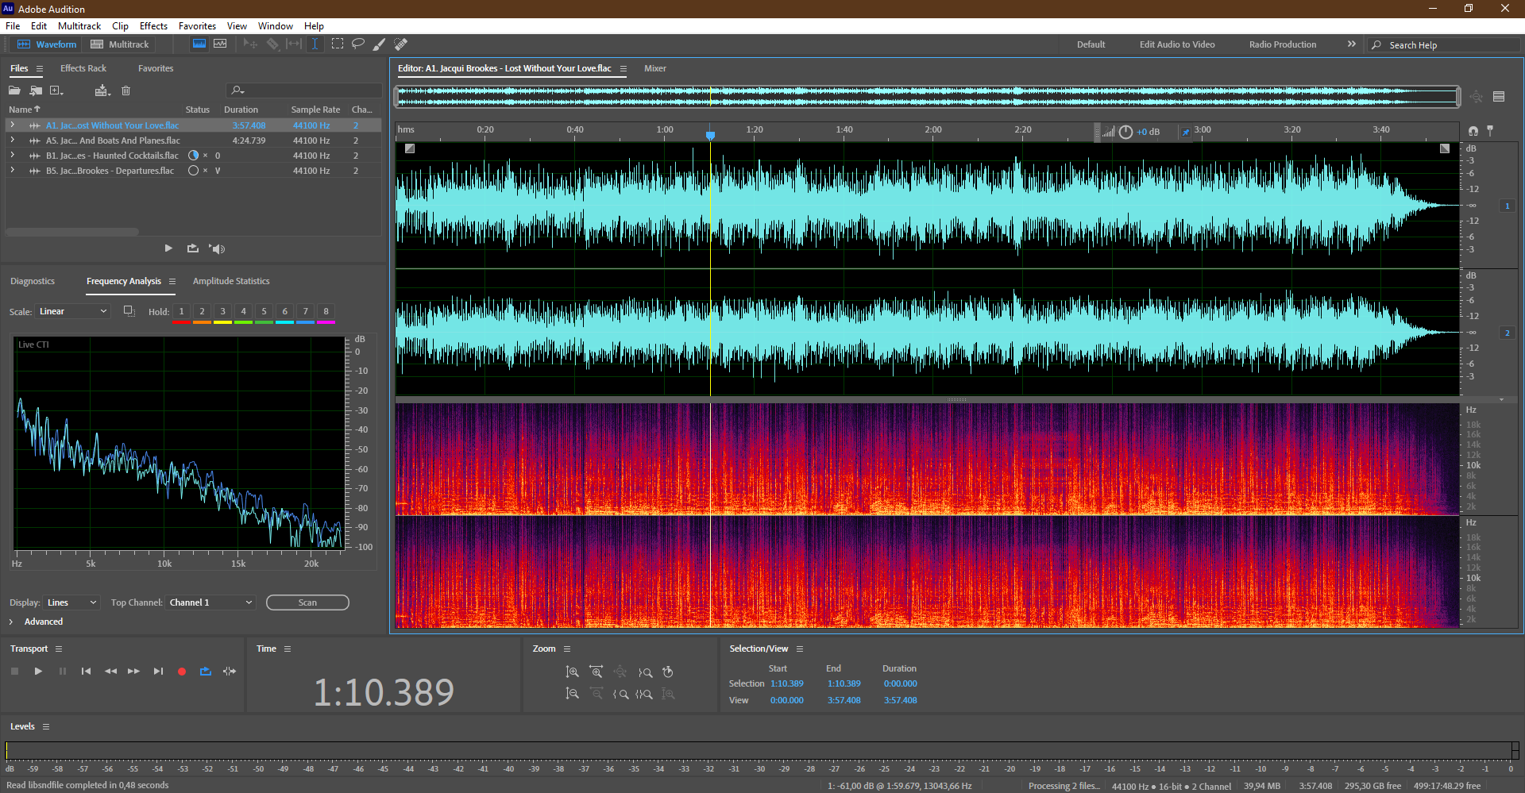Select the Spot Healing Brush tool
The height and width of the screenshot is (793, 1525).
[x=401, y=44]
